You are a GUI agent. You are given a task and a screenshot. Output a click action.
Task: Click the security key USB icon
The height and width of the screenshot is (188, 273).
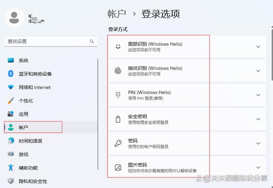point(118,119)
